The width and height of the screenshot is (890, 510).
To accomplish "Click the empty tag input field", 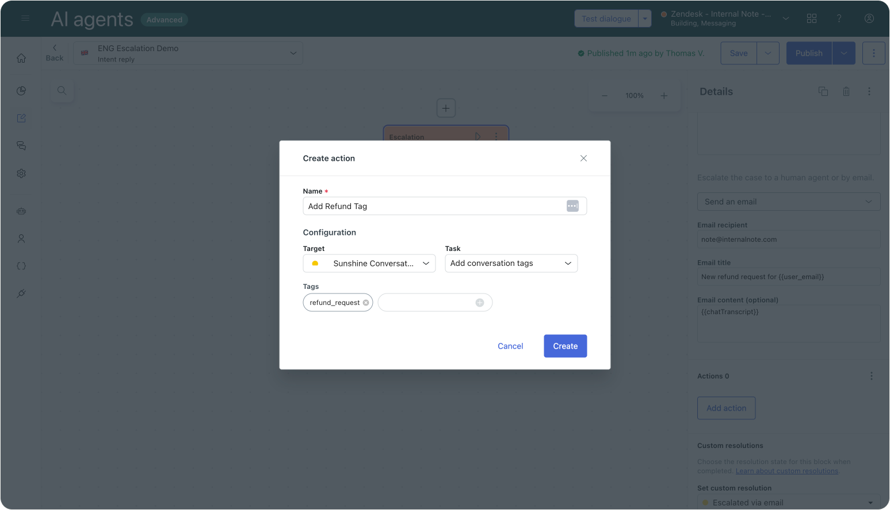I will click(426, 303).
